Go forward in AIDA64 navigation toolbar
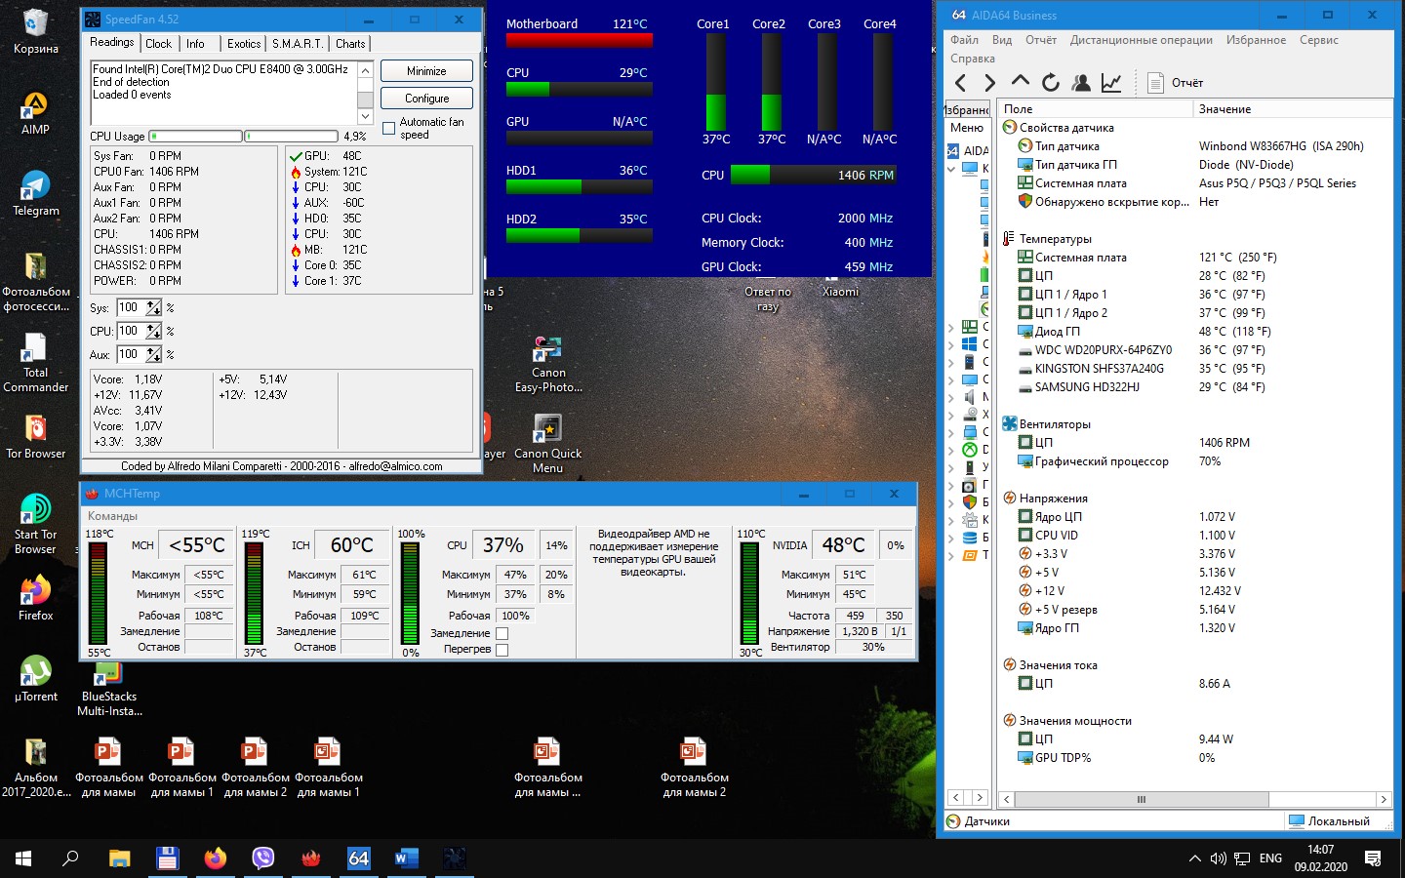 [x=990, y=83]
